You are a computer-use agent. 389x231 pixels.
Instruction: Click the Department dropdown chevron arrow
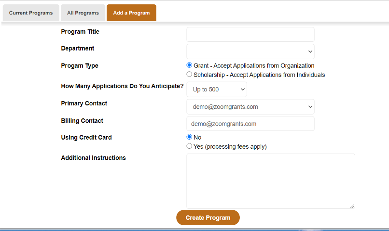[310, 51]
